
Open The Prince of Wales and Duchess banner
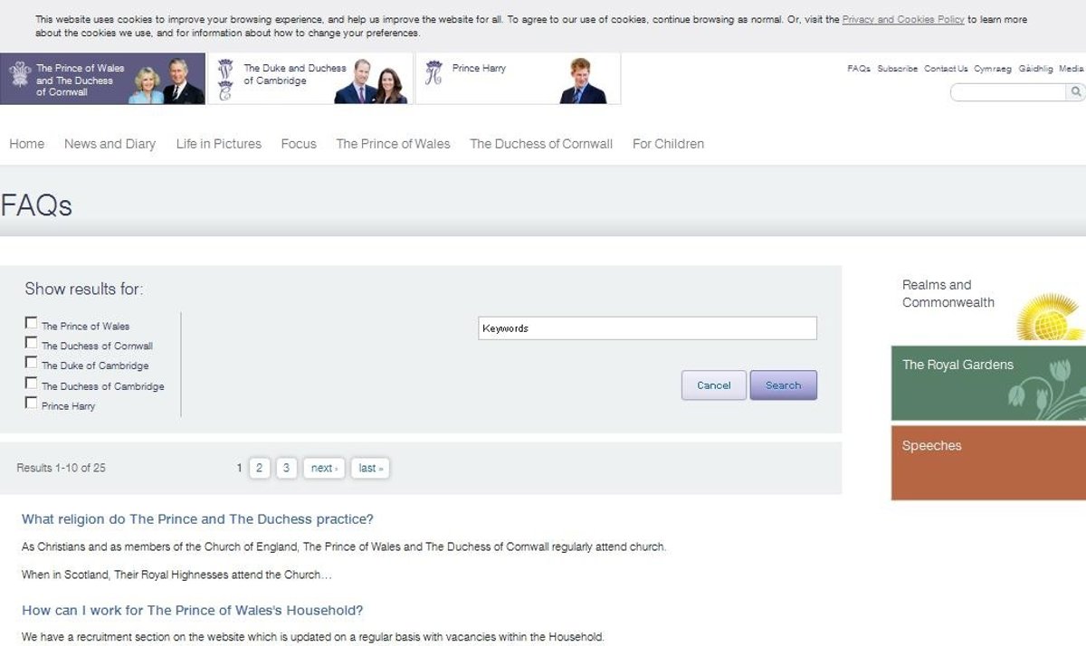pyautogui.click(x=103, y=79)
